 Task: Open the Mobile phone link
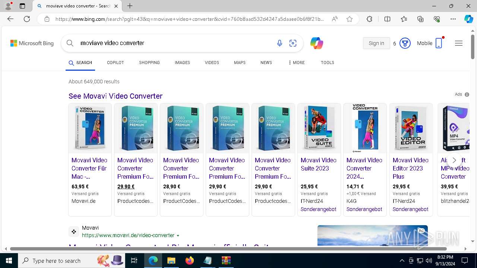[x=430, y=43]
